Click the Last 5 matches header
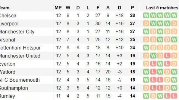Image resolution: width=179 pixels, height=100 pixels. (162, 8)
